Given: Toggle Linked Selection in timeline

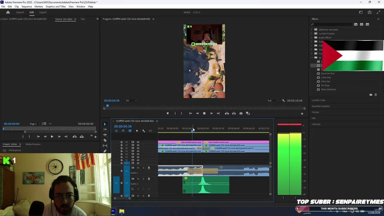Looking at the screenshot, I should click(x=130, y=131).
